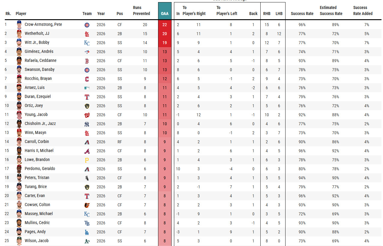Open Dansby Swanson's headshot thumbnail
This screenshot has height=246, width=383.
click(x=19, y=69)
